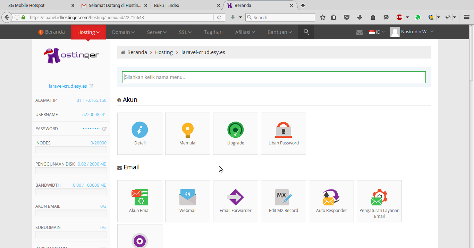Open the Adblock Plus dropdown arrow
Screen dimensions: 474x248
point(407,17)
